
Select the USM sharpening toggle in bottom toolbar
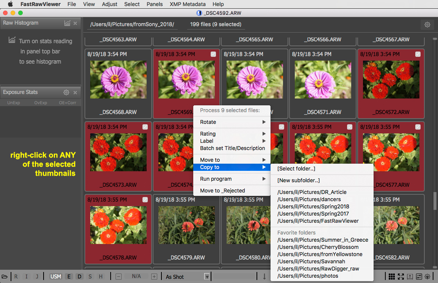click(56, 277)
